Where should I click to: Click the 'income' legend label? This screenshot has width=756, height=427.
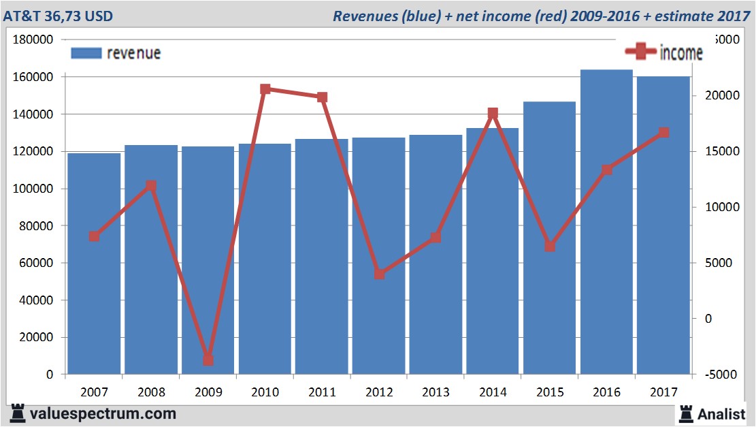680,52
